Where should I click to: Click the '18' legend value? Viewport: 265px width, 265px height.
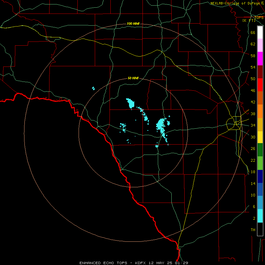[x=253, y=172]
